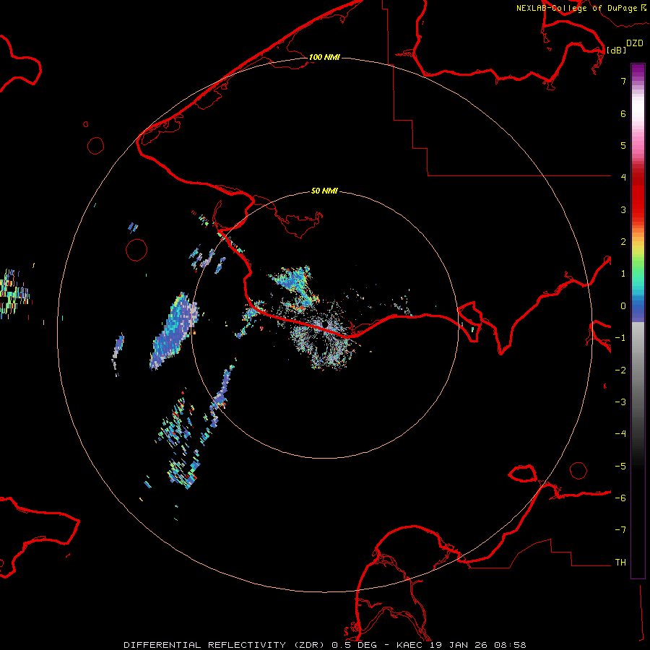
Task: Click the 100 NMI range ring label
Action: (324, 57)
